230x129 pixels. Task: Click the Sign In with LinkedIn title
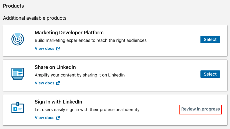[x=58, y=102]
